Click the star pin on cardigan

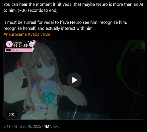[x=53, y=104]
